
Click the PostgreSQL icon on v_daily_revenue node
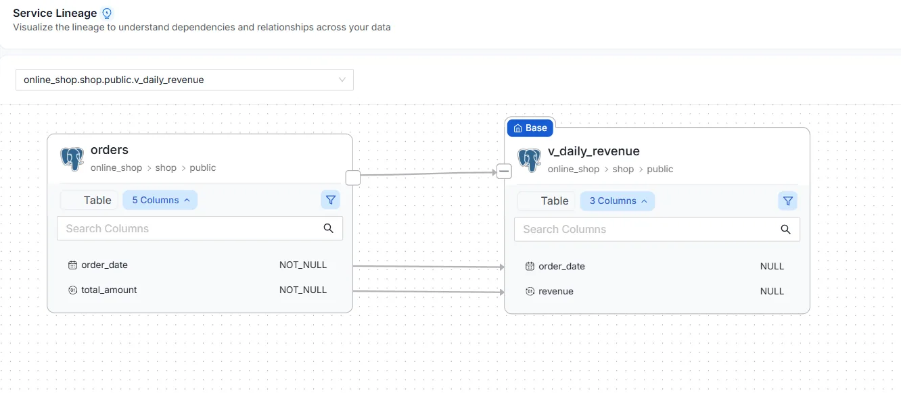(x=529, y=160)
